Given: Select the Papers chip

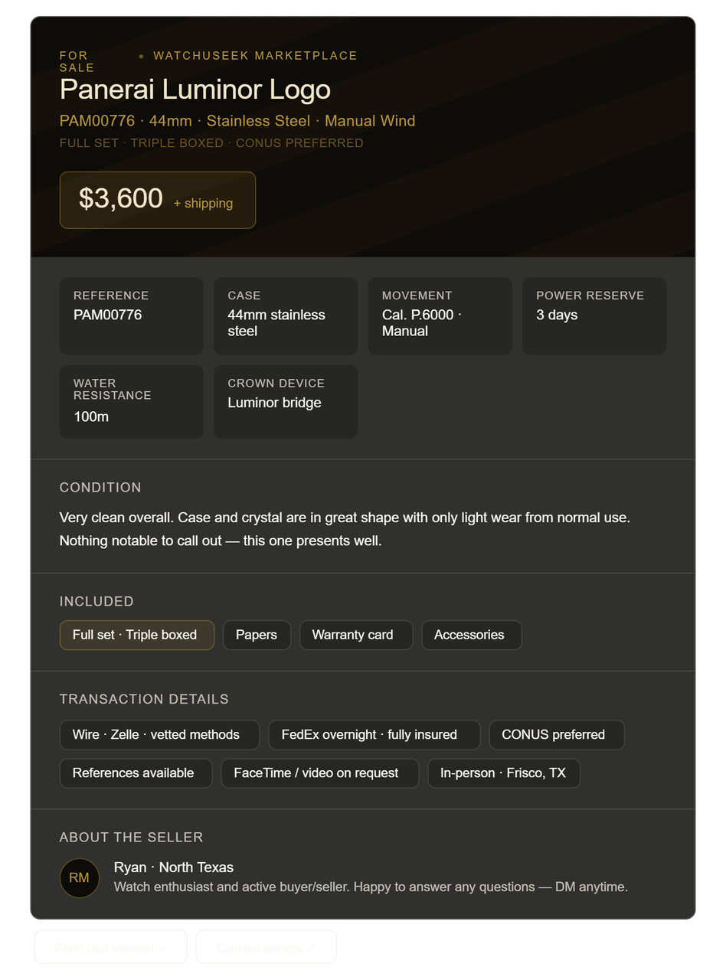Looking at the screenshot, I should pos(257,635).
